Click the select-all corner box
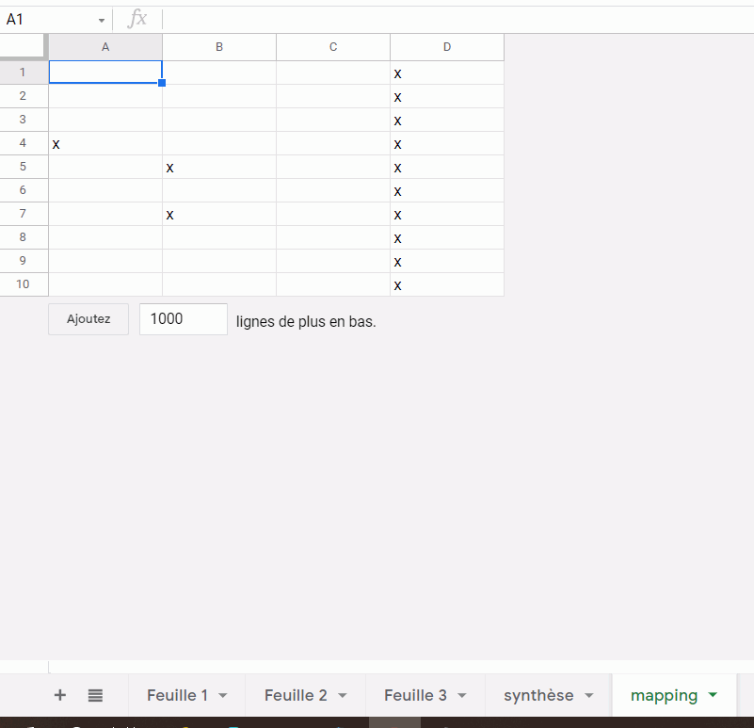The height and width of the screenshot is (728, 754). point(24,47)
